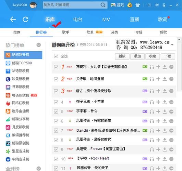Click the search magnifier icon
182x171 pixels.
tap(103, 5)
